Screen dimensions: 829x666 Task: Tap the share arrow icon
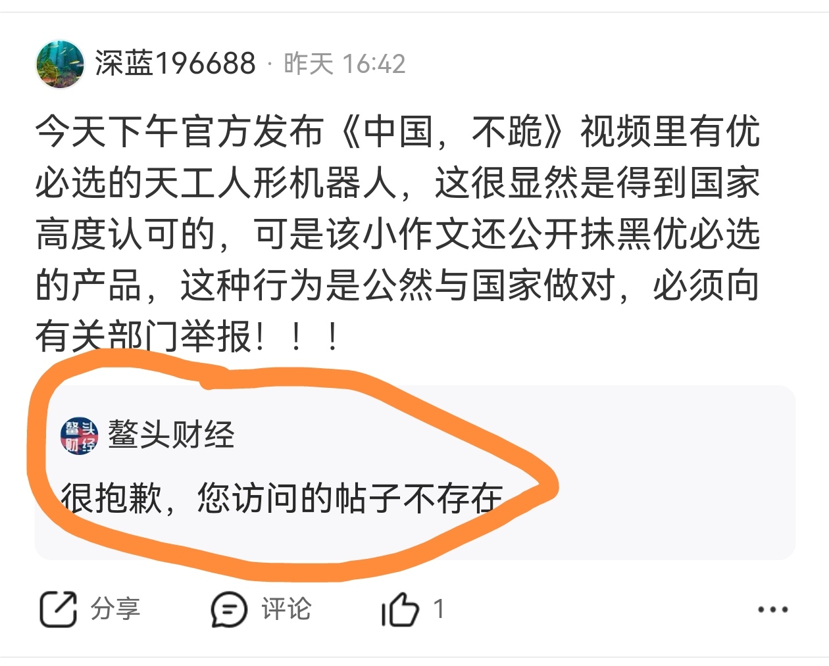pyautogui.click(x=59, y=609)
